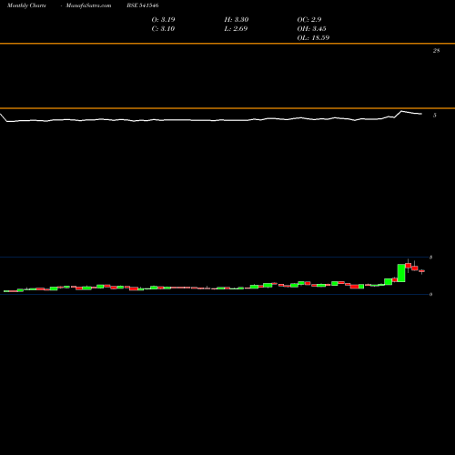Click the axis label 25
The image size is (455, 455).
click(x=436, y=51)
